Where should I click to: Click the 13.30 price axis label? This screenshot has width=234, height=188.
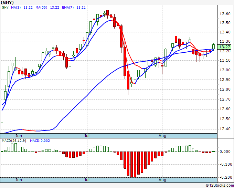click(225, 42)
